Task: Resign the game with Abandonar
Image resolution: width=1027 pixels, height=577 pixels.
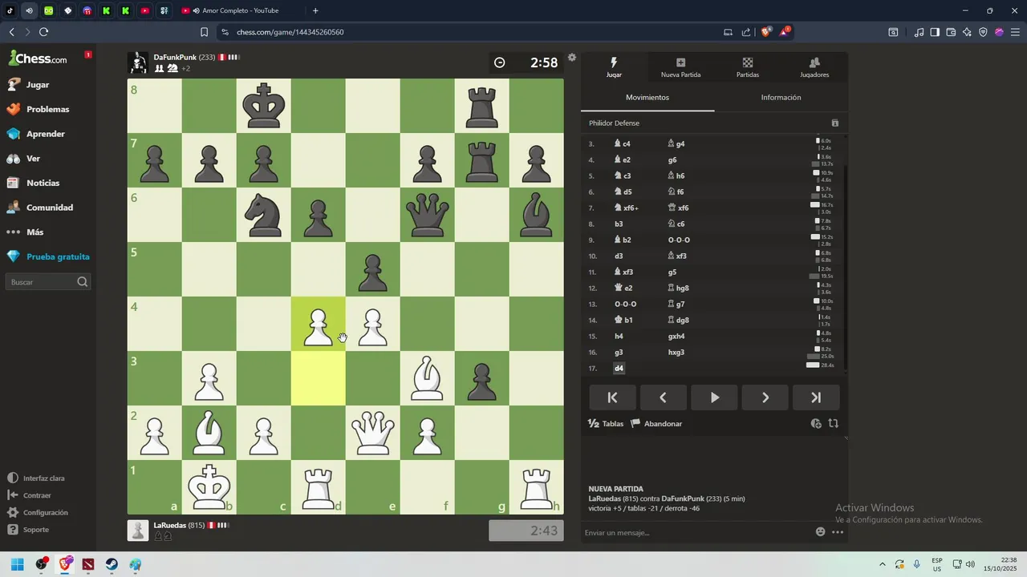Action: 656,424
